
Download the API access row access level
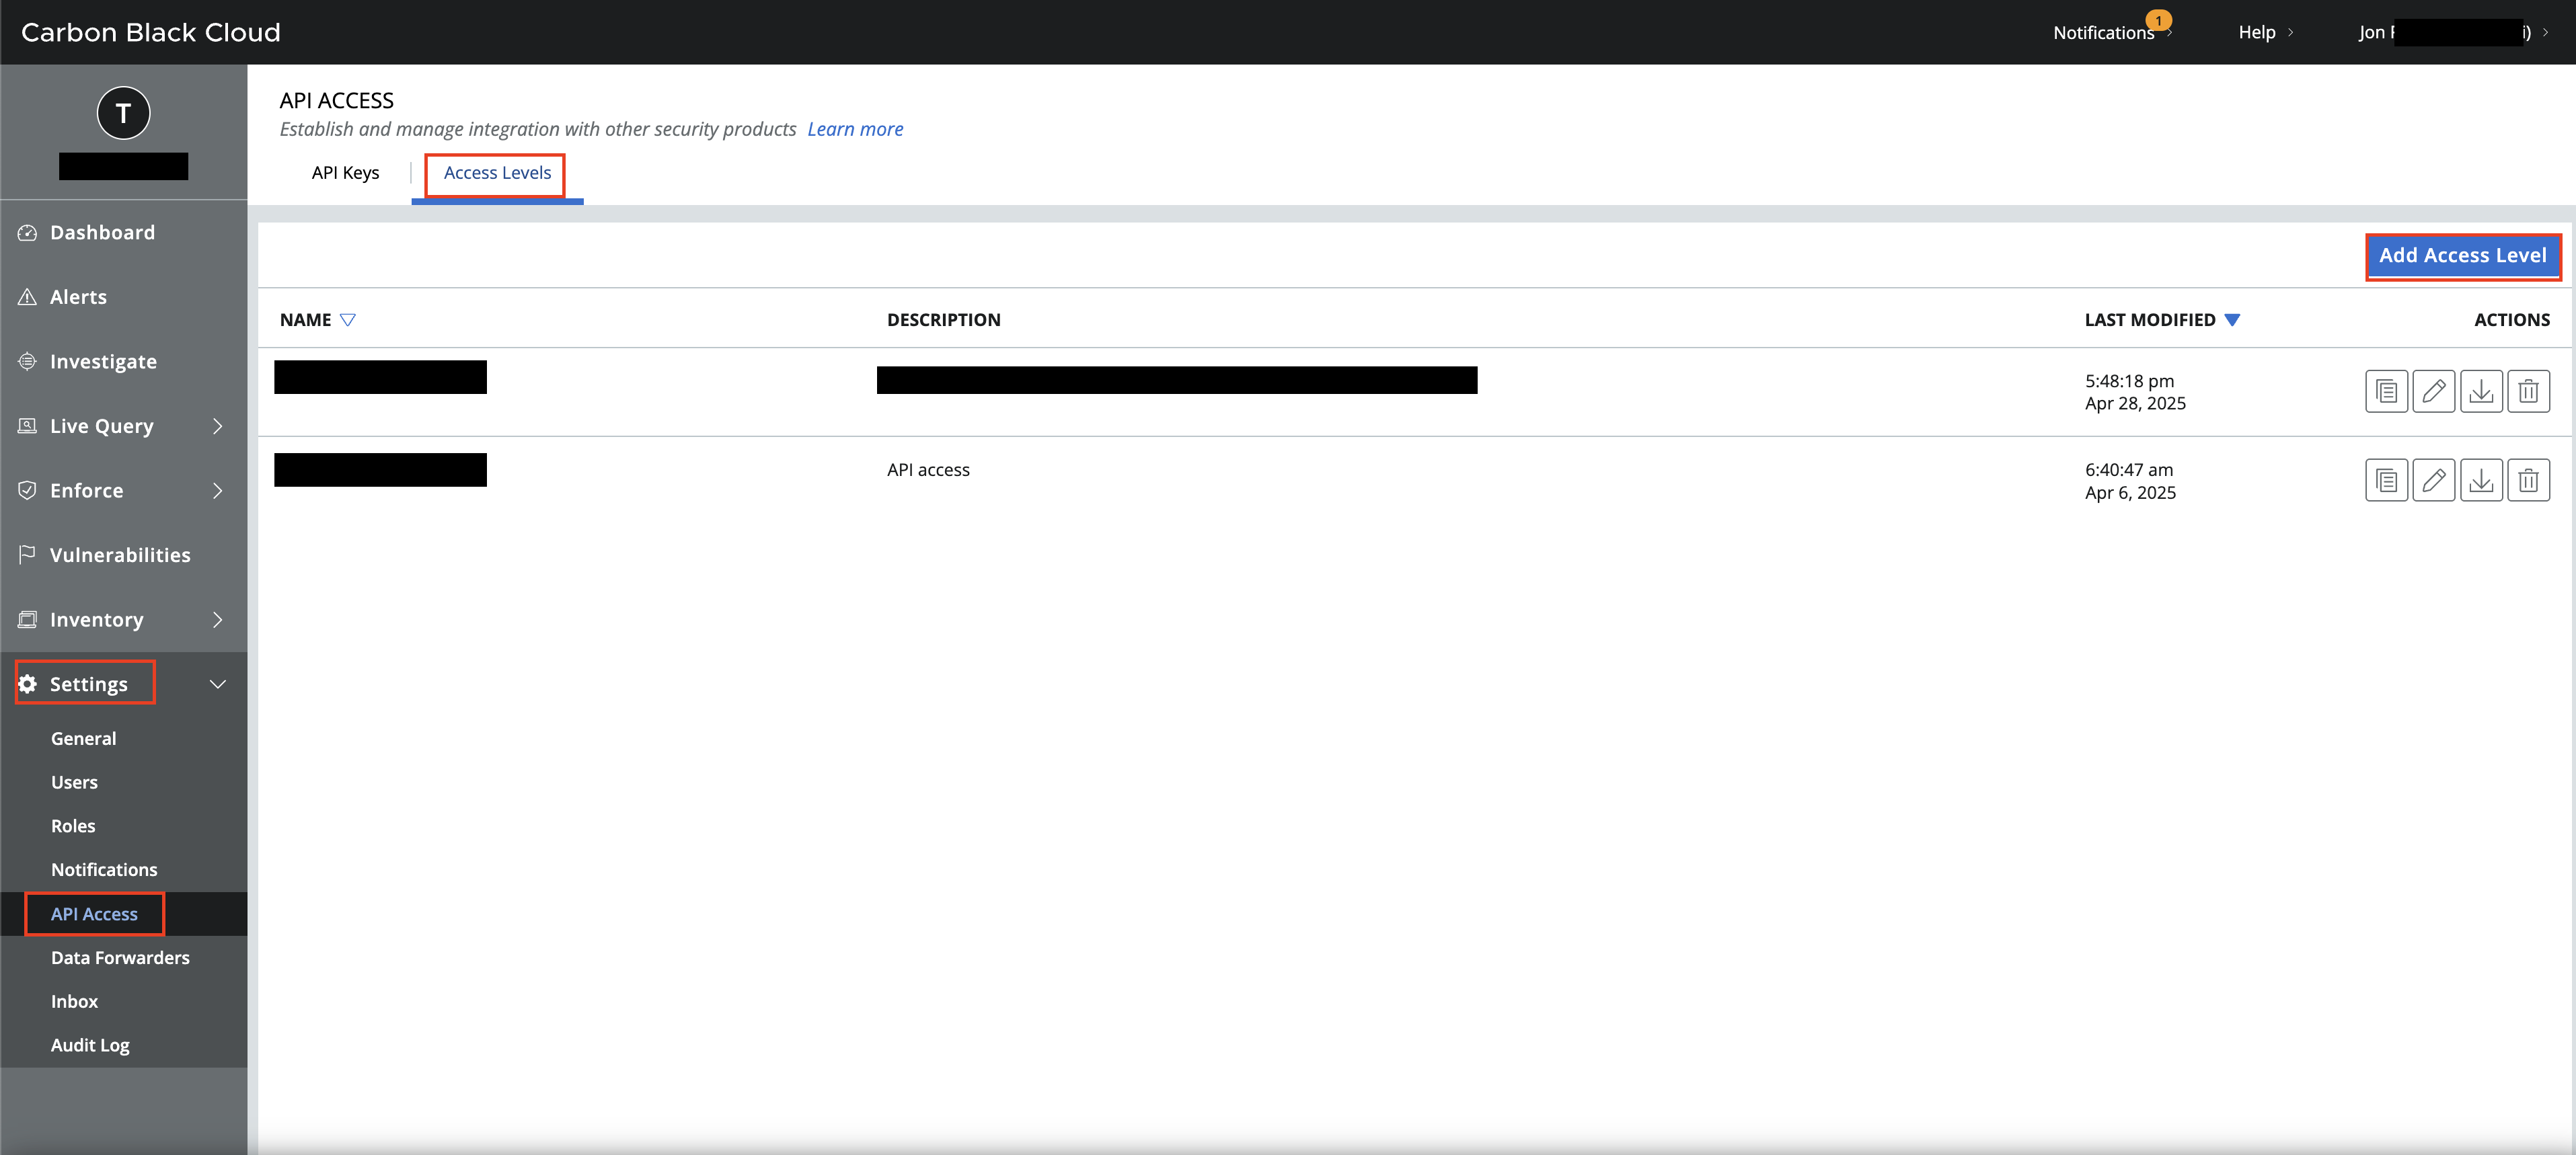coord(2481,481)
